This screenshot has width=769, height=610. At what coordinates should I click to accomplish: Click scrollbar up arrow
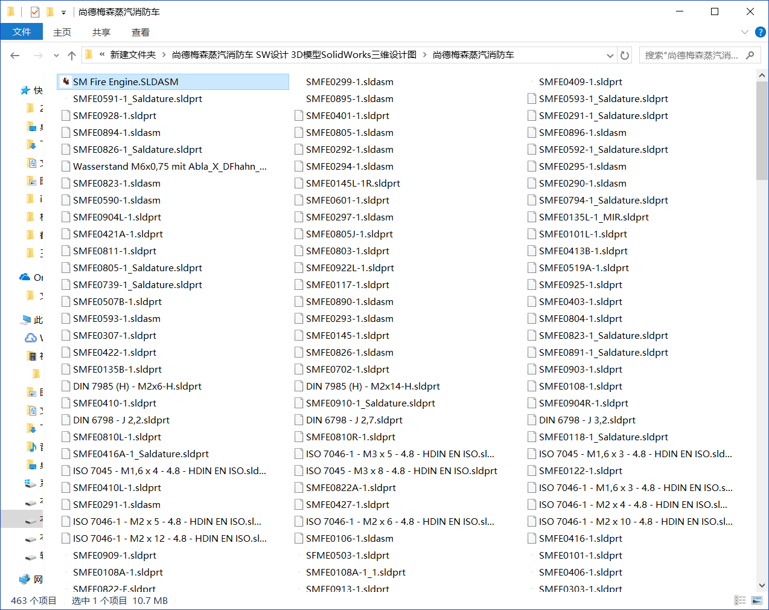[762, 75]
